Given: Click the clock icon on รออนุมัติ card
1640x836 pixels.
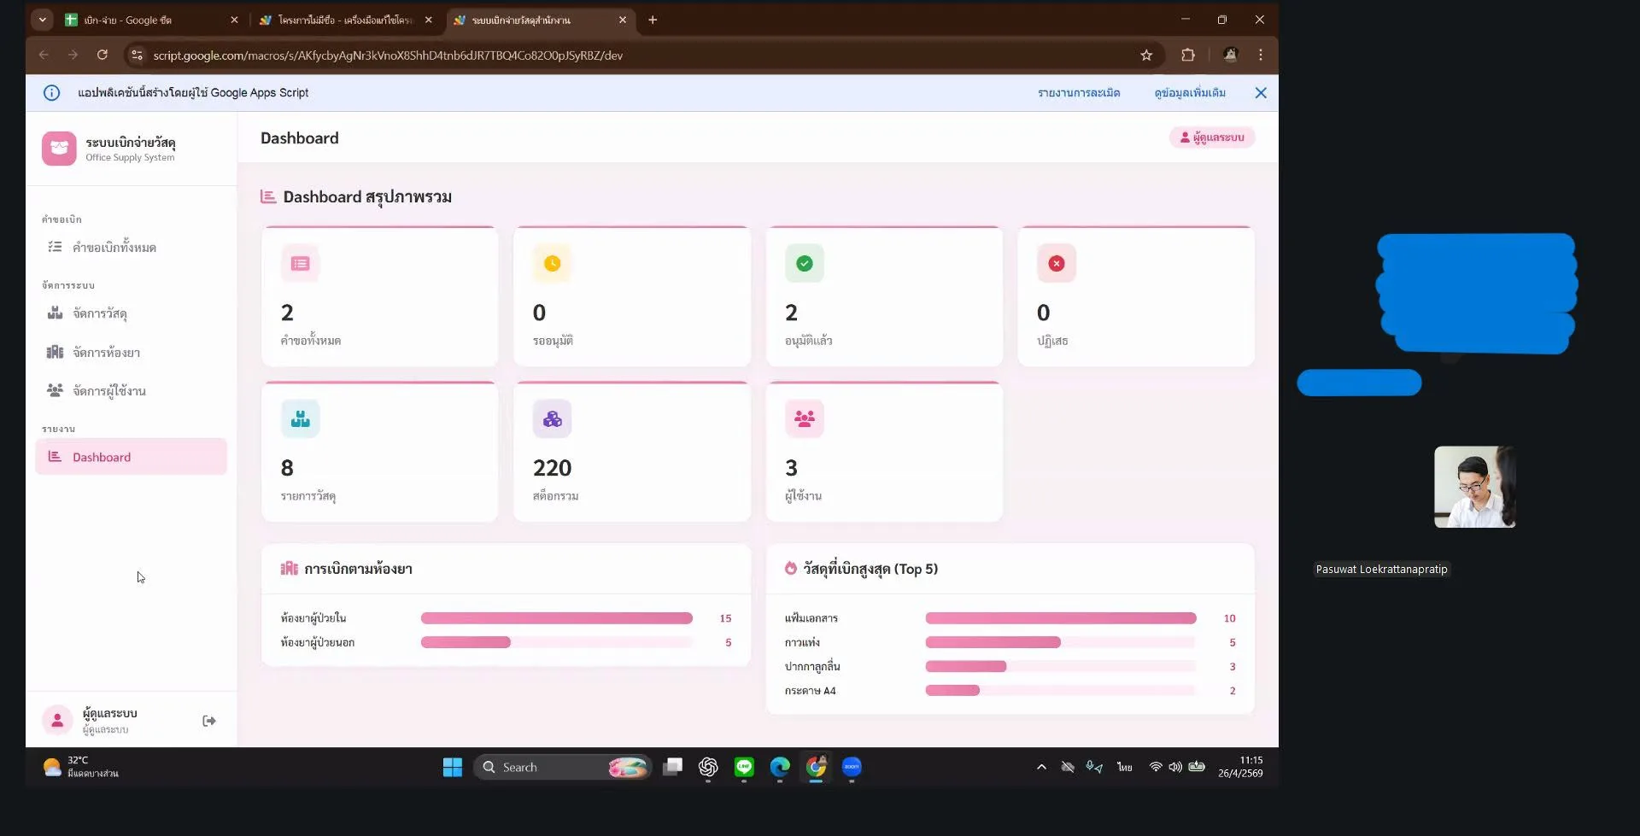Looking at the screenshot, I should point(552,264).
